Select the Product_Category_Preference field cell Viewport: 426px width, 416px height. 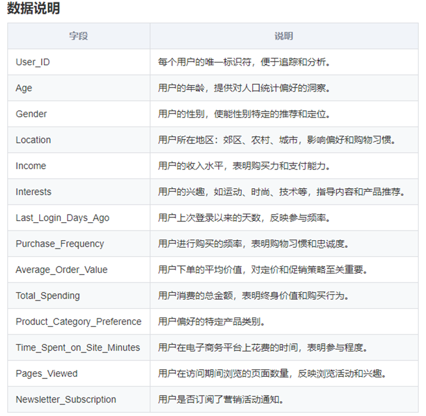[79, 321]
